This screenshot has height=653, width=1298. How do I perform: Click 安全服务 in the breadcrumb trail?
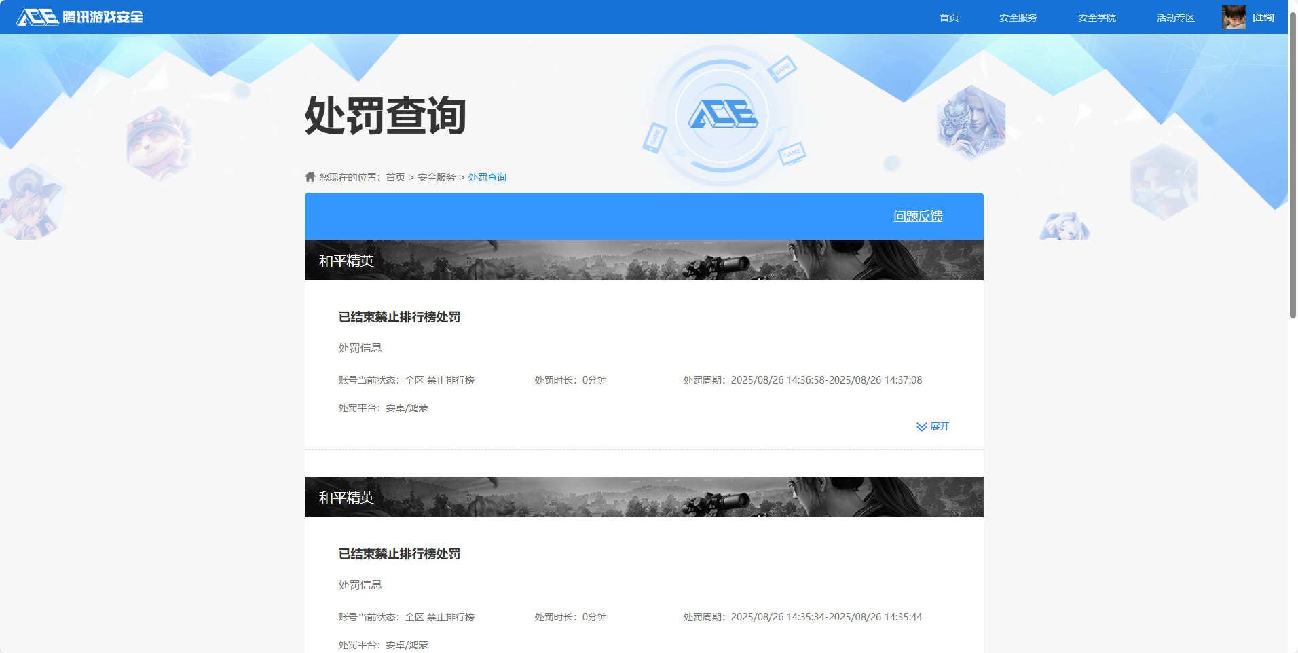[436, 176]
